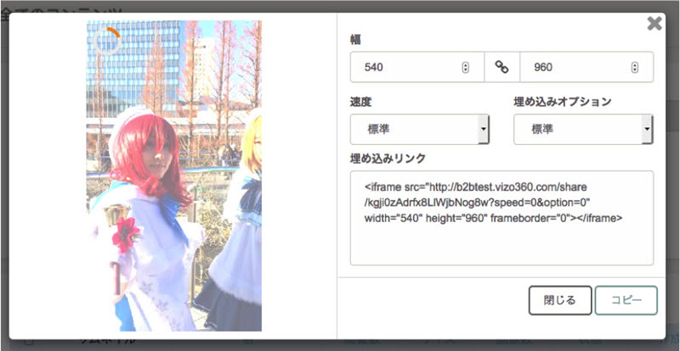Click the 埋め込みオプション label

point(563,102)
